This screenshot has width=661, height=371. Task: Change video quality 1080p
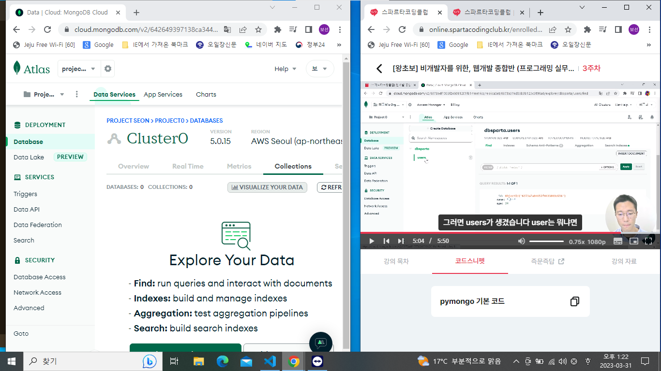point(597,241)
